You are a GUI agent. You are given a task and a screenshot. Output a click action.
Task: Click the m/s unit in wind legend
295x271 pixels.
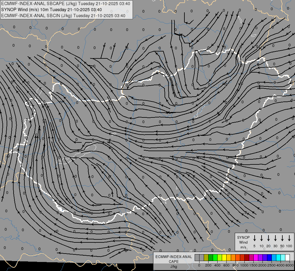pyautogui.click(x=243, y=247)
